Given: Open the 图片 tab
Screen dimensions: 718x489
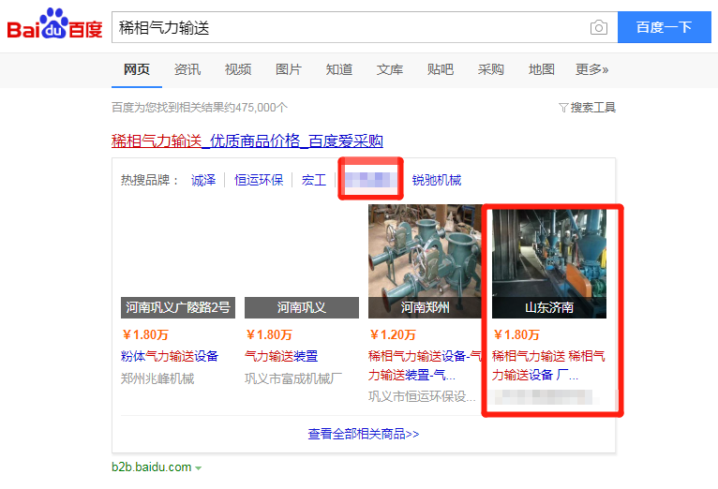Looking at the screenshot, I should click(x=289, y=69).
